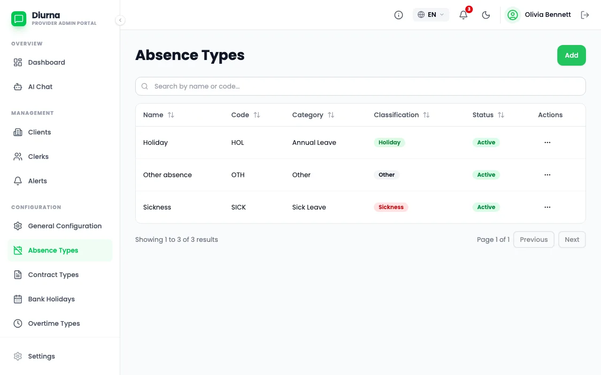The image size is (601, 375).
Task: Click the General Configuration gear icon
Action: [x=18, y=226]
